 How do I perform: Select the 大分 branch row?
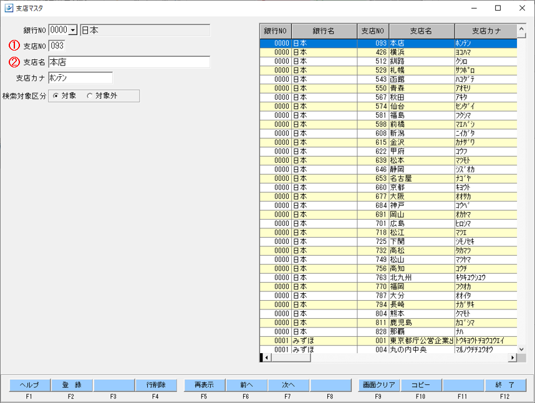click(x=388, y=296)
